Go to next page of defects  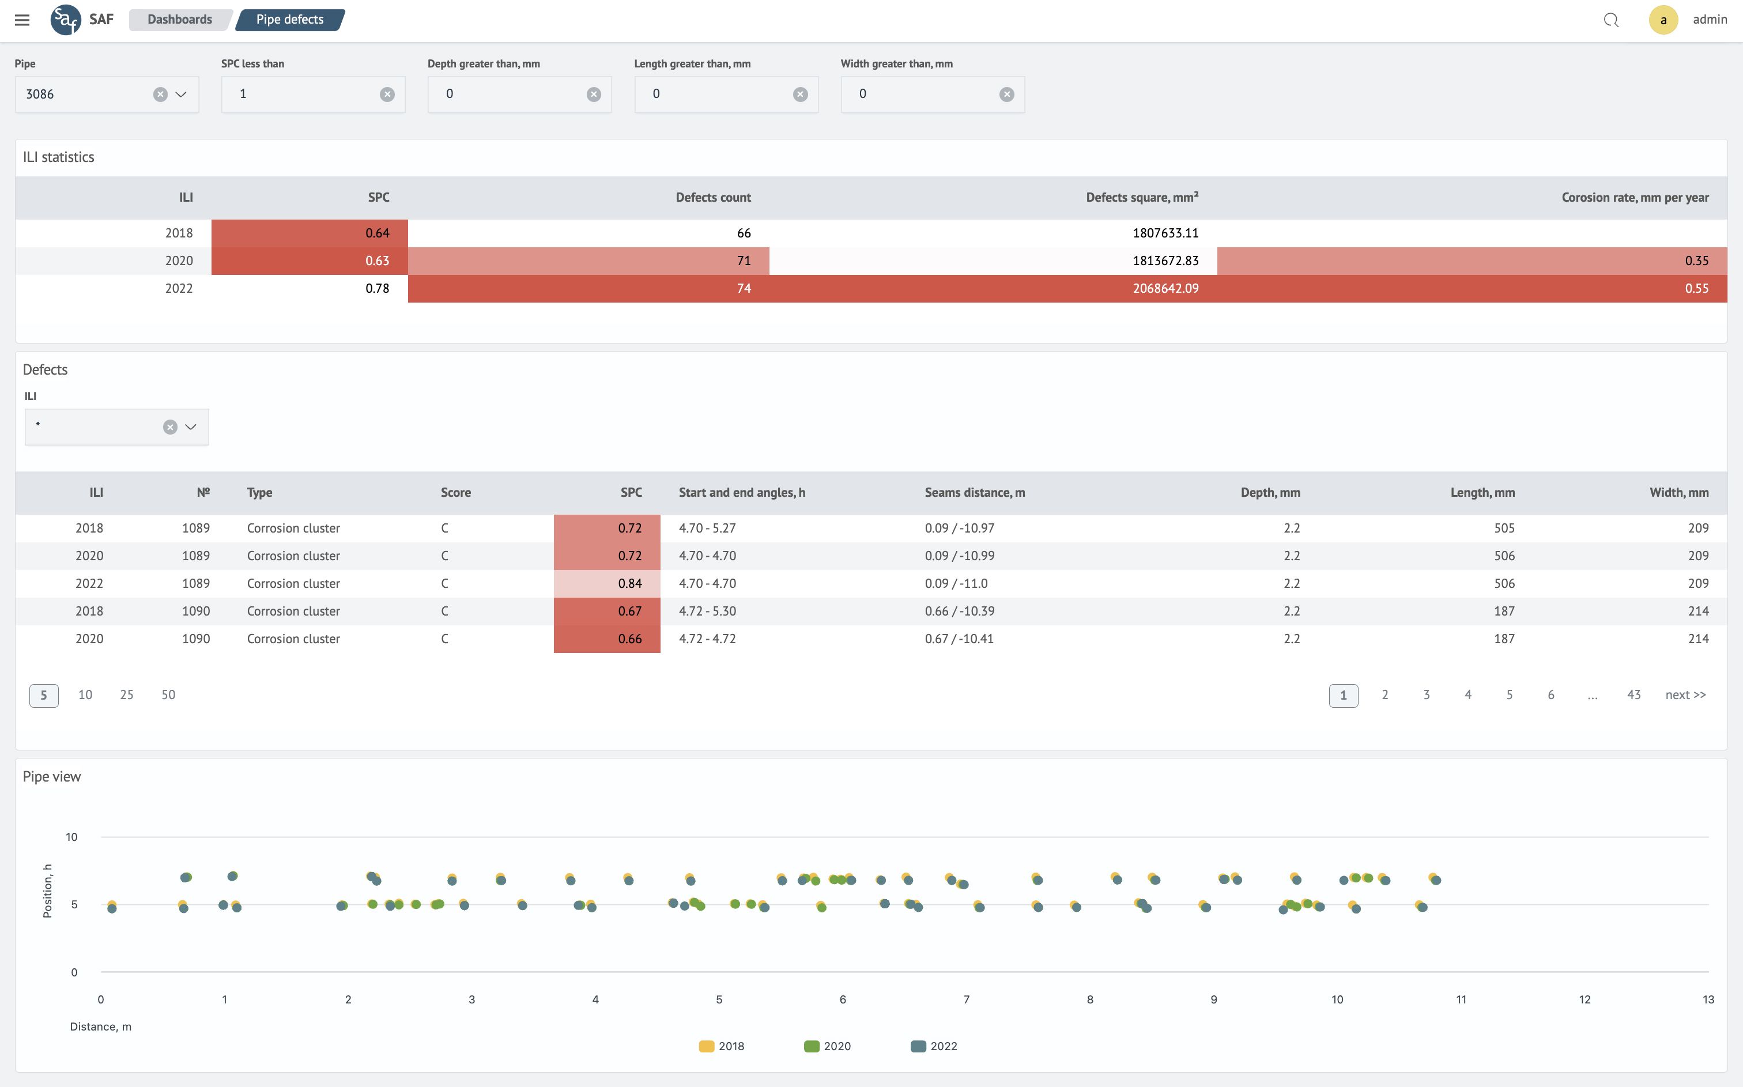(x=1685, y=695)
